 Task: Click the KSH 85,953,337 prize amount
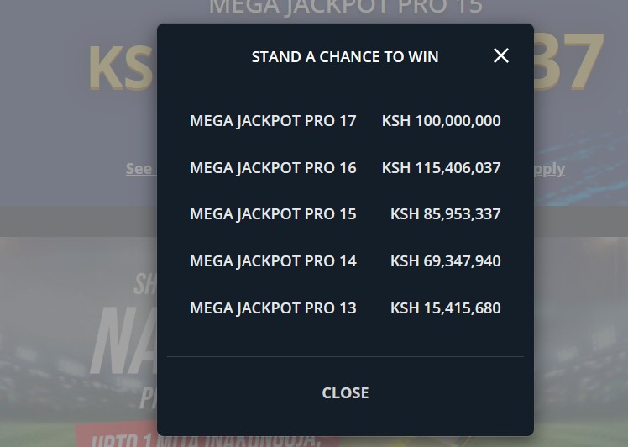445,214
